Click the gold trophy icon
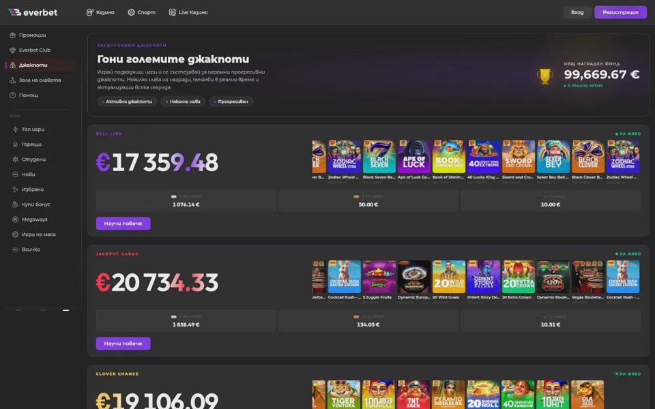The height and width of the screenshot is (409, 655). point(544,76)
